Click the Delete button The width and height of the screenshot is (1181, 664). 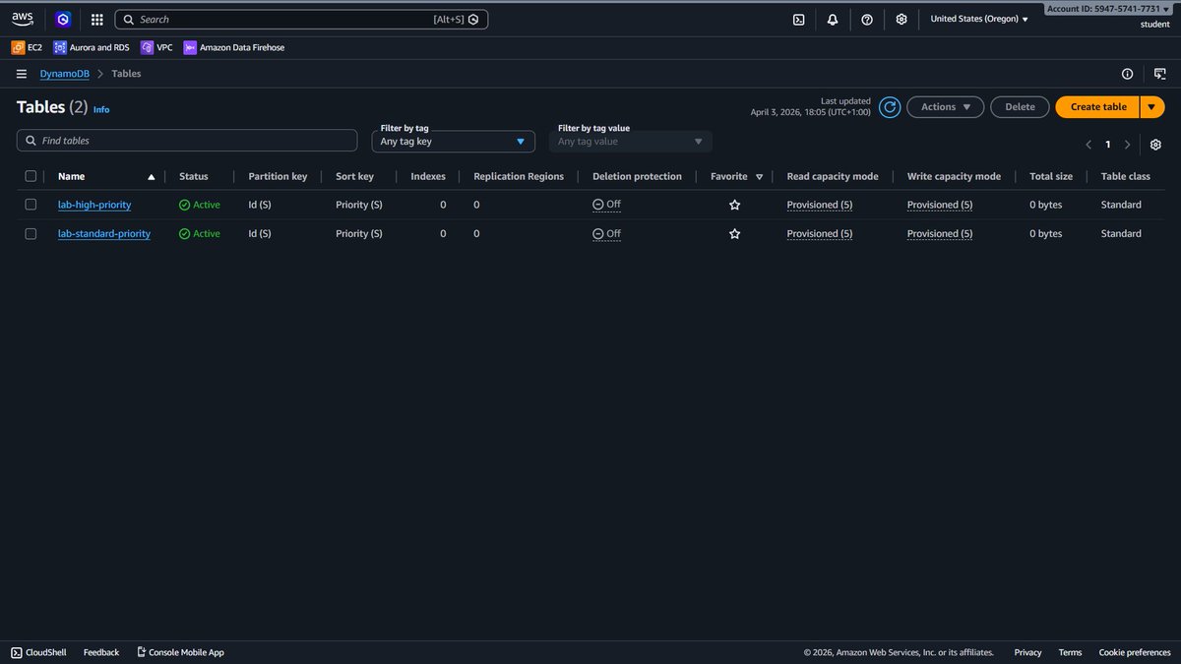coord(1020,107)
